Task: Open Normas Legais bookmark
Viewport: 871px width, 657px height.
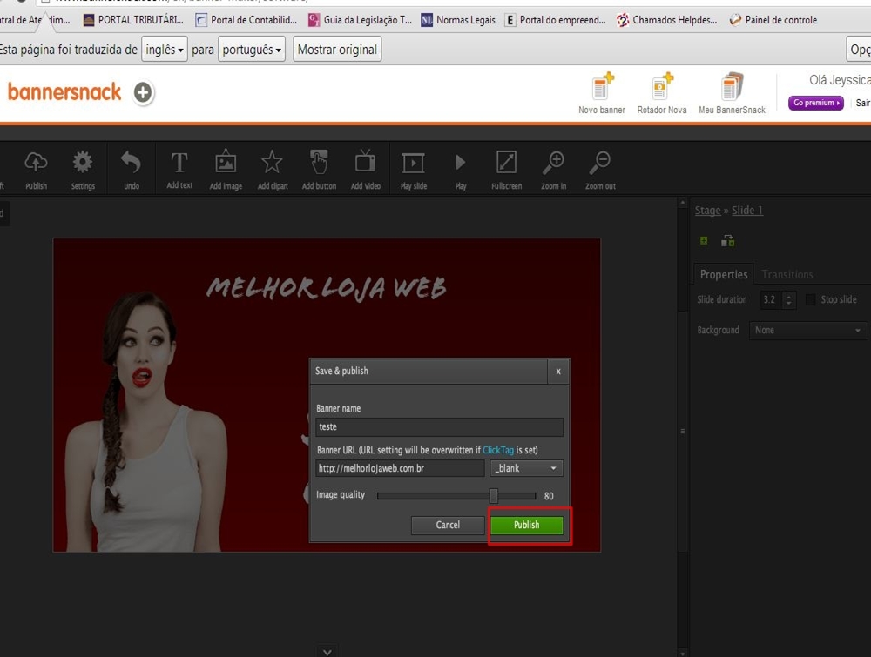Action: 458,20
